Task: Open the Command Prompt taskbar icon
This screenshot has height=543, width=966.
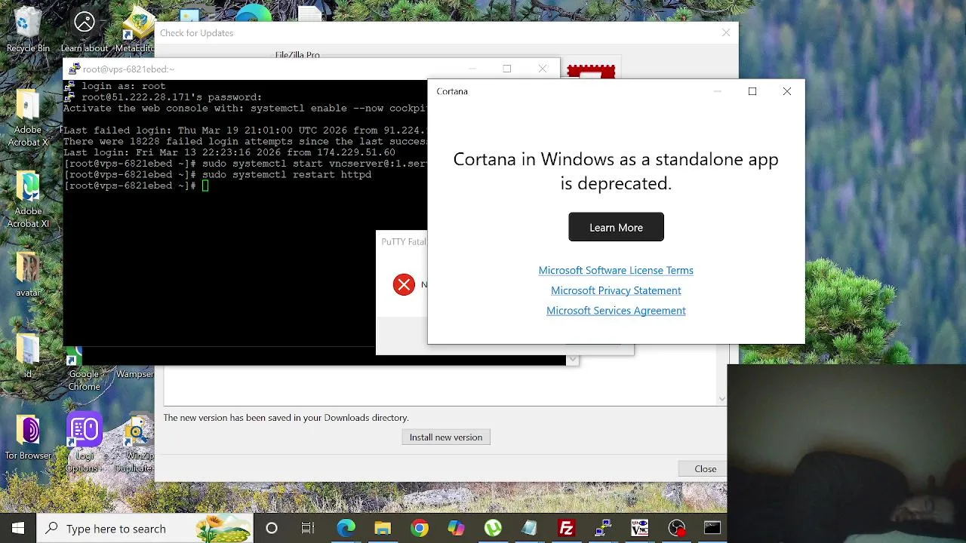Action: [x=712, y=528]
